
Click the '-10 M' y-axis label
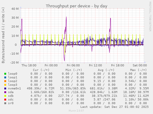point(14,53)
